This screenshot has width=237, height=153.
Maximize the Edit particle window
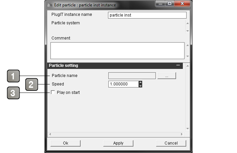click(170, 3)
